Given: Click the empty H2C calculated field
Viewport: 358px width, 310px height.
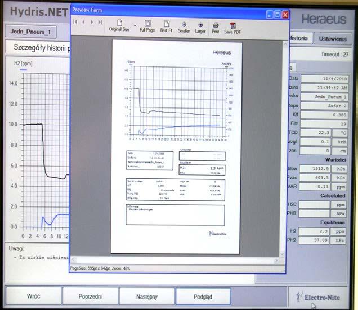Looking at the screenshot, I should point(315,205).
